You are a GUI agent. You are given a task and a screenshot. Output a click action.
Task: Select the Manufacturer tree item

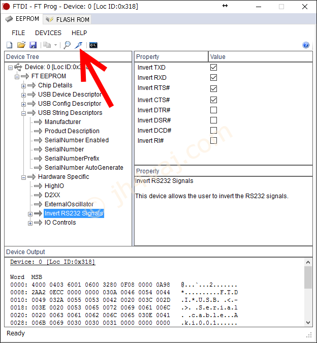click(63, 122)
